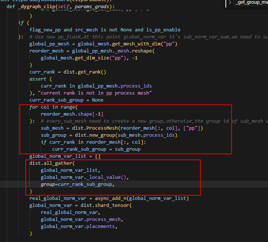268x242 pixels.
Task: Click the curr_rank_sub_group = None line
Action: (67, 100)
